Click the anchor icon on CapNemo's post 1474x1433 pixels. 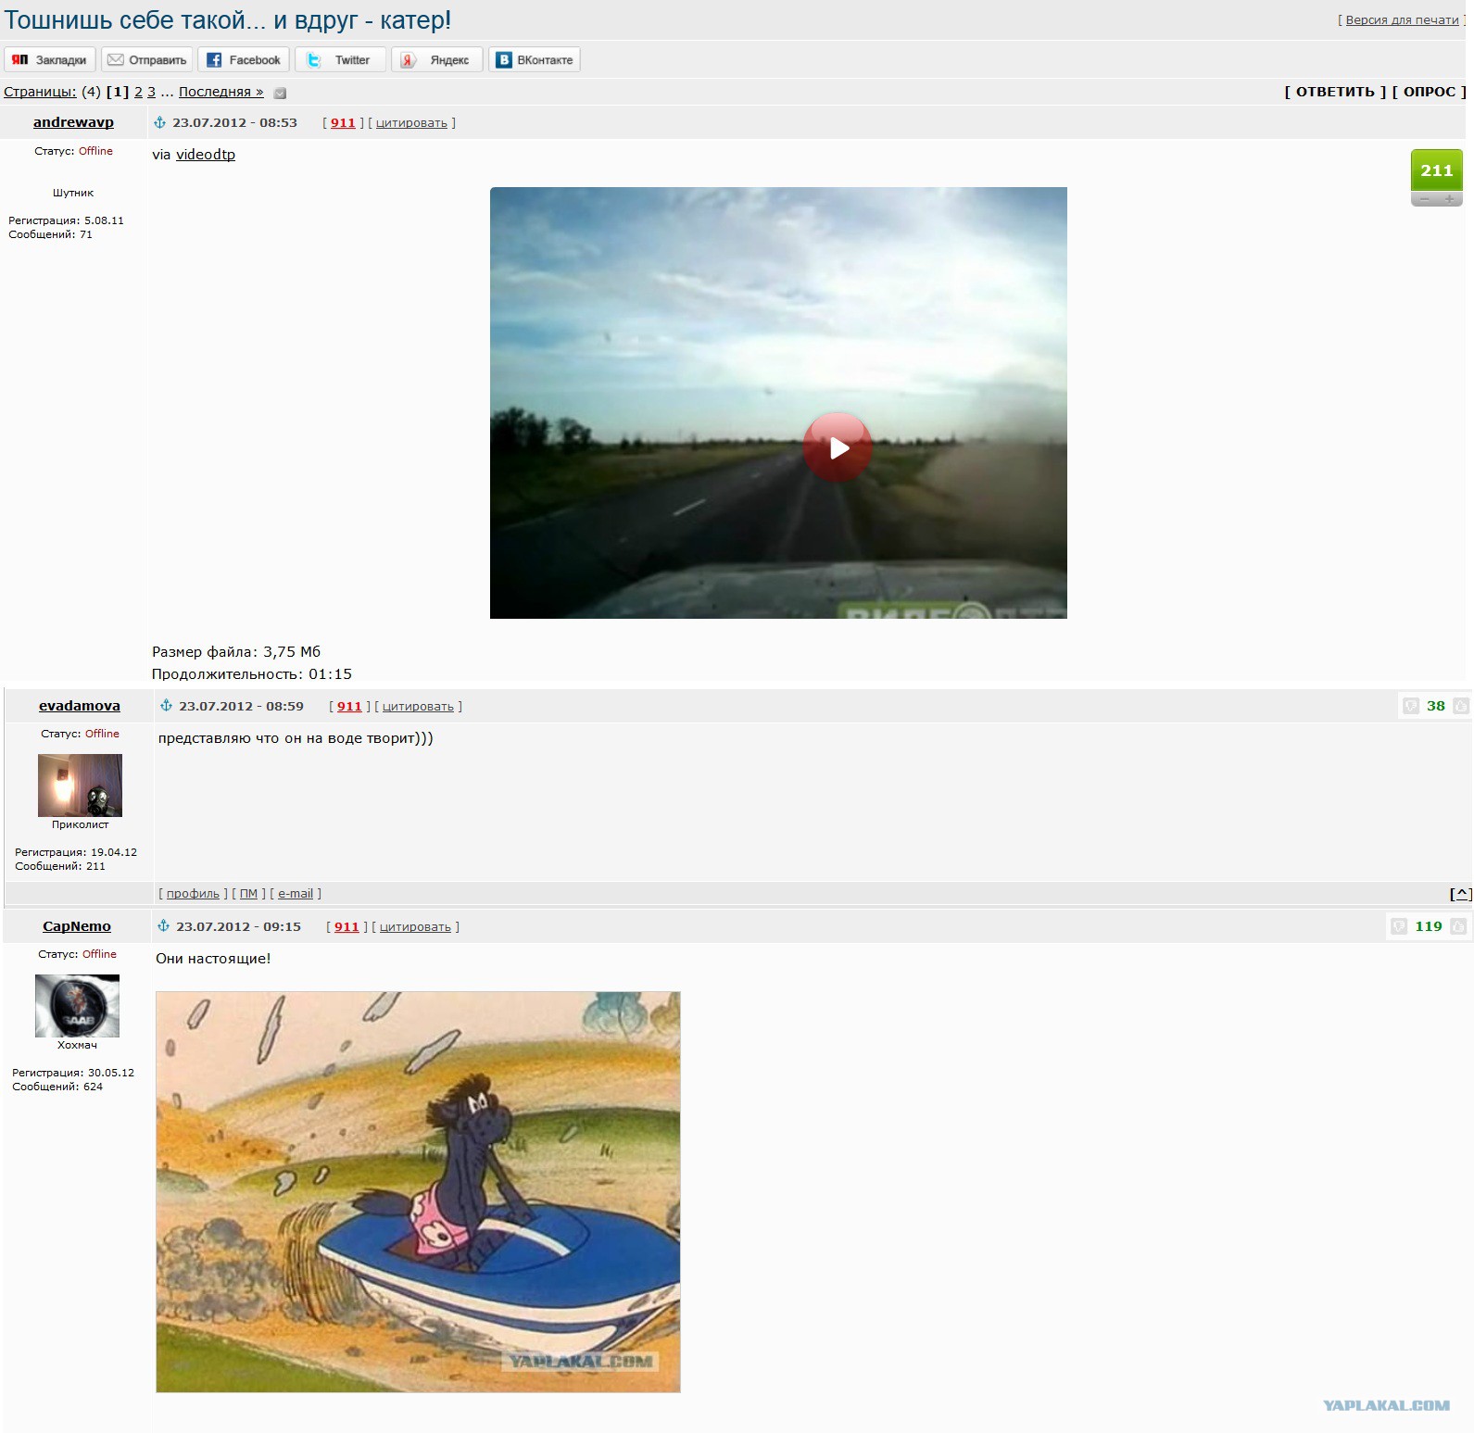point(163,926)
